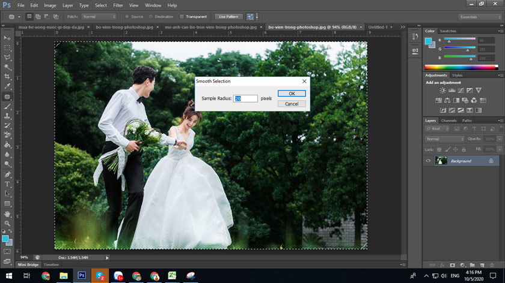Select the Horizontal Type tool
Image resolution: width=505 pixels, height=283 pixels.
(7, 184)
